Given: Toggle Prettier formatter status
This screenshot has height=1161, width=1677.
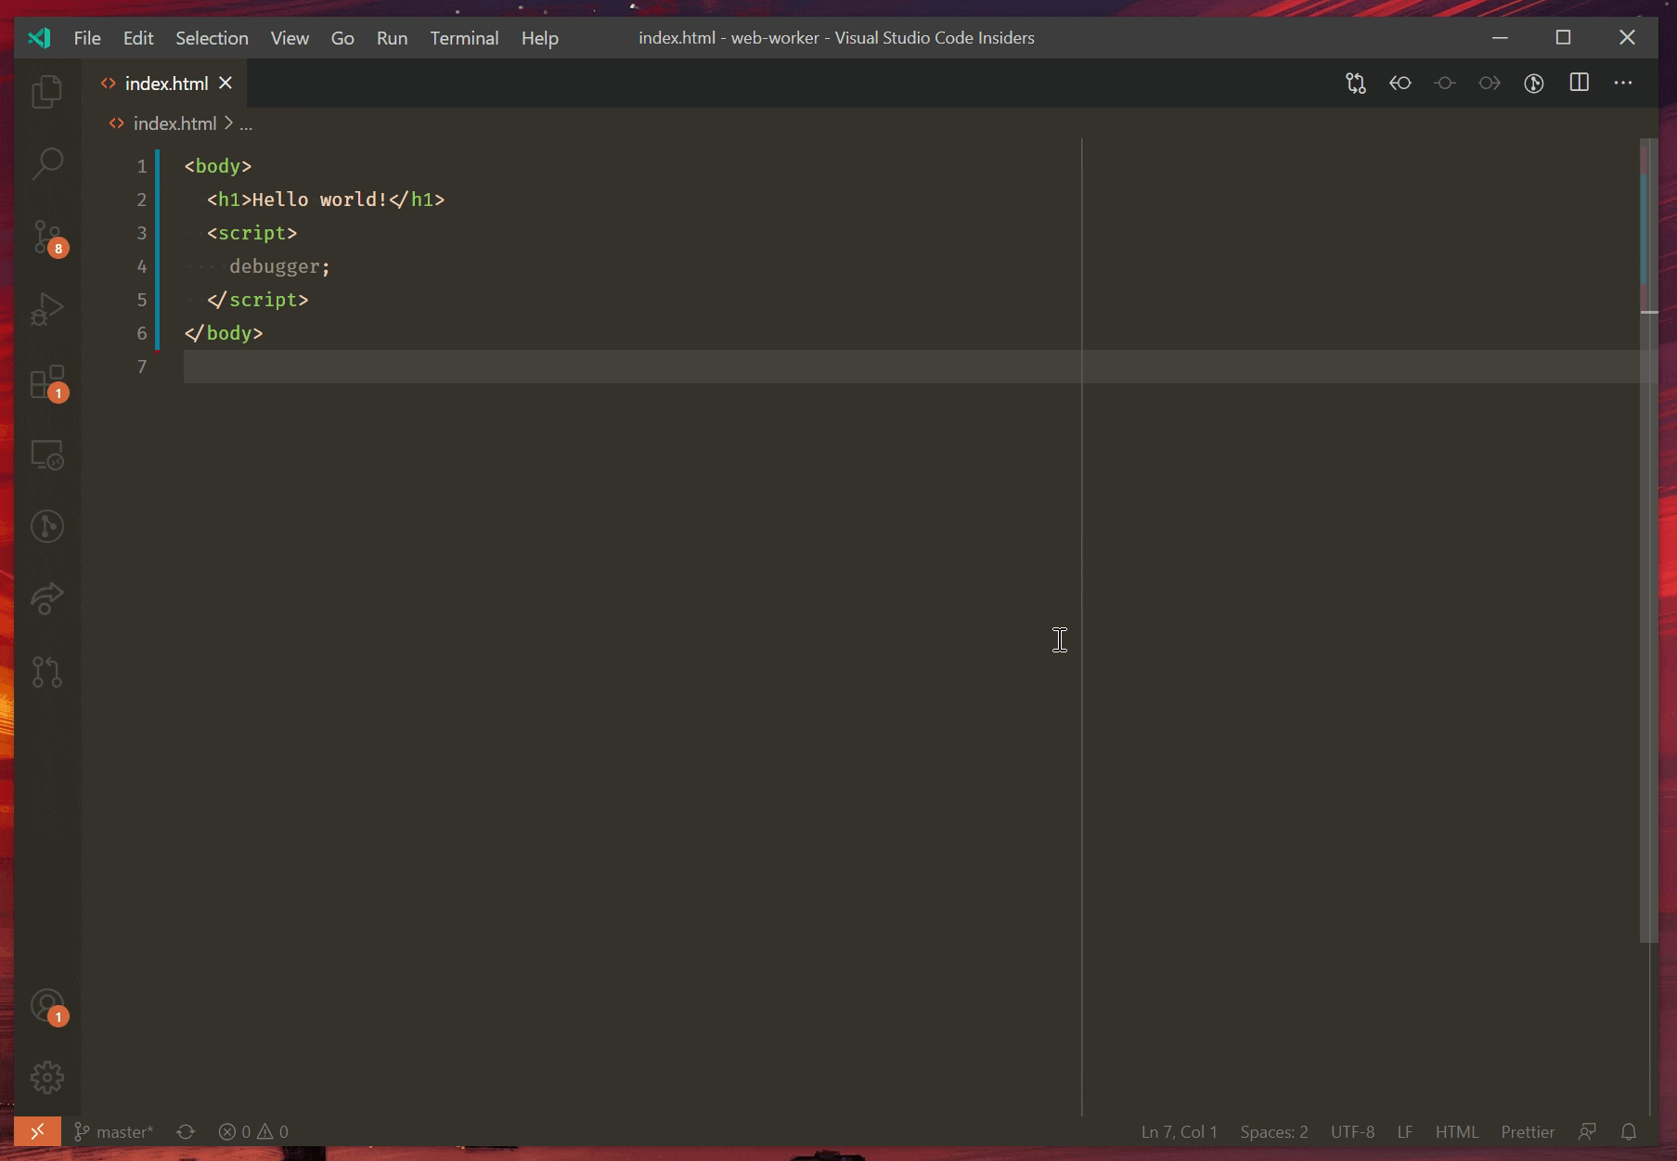Looking at the screenshot, I should click(1528, 1131).
